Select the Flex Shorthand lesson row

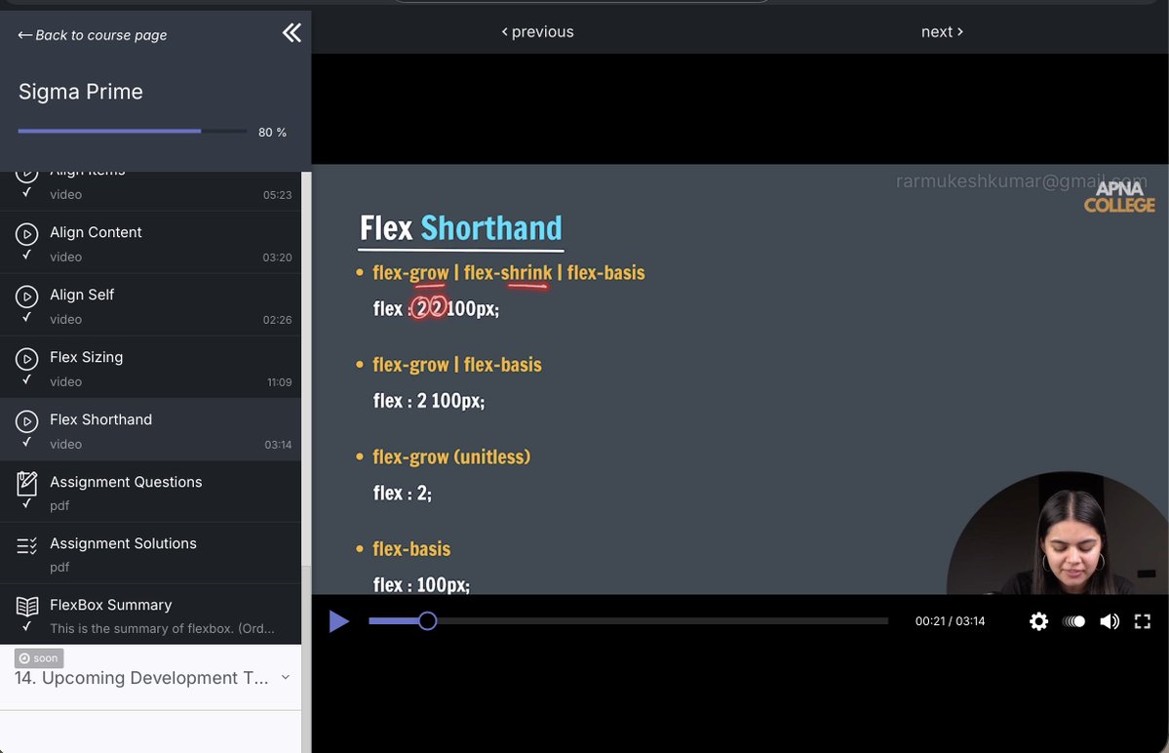[x=150, y=429]
